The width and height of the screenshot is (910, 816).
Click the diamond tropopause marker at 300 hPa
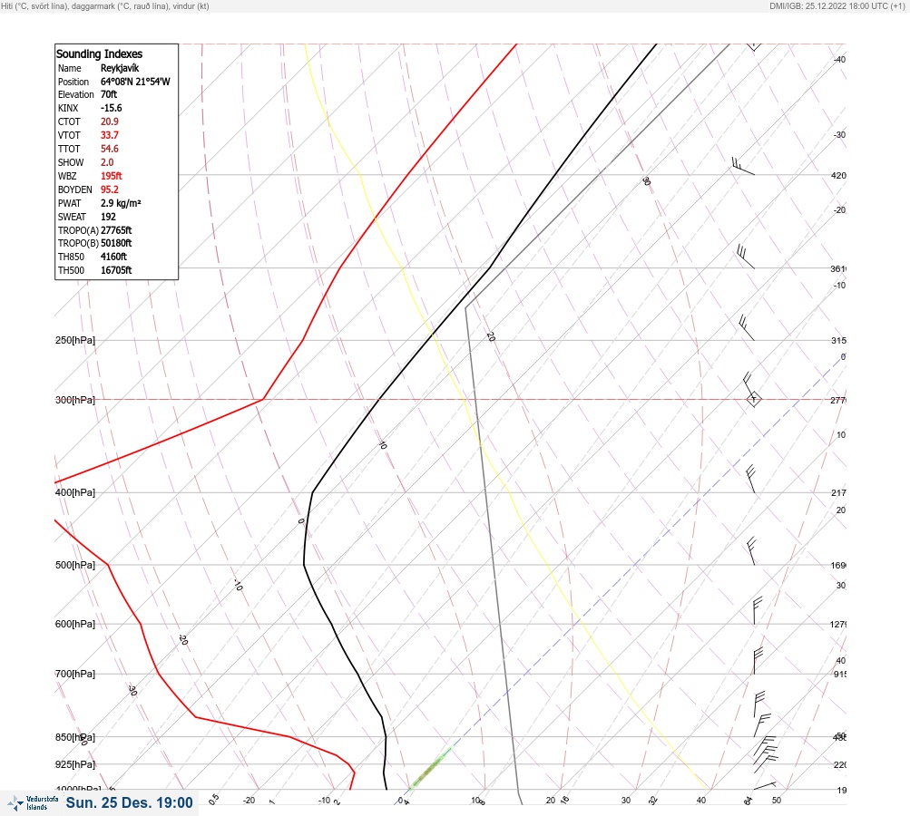[754, 399]
